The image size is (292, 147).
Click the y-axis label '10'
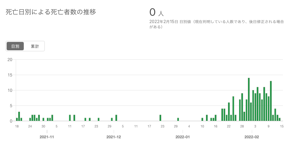click(x=10, y=90)
